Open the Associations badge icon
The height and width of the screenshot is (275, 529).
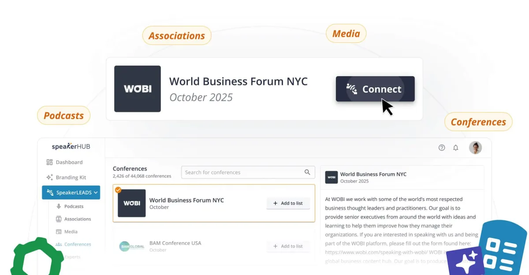(x=58, y=219)
